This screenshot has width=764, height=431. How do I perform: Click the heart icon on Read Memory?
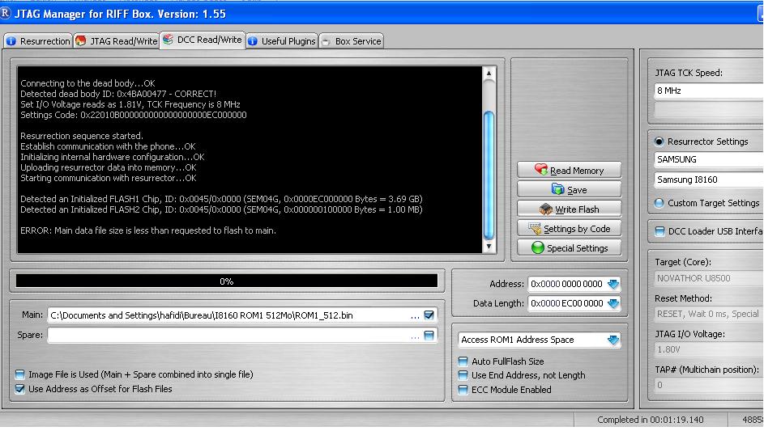pyautogui.click(x=541, y=169)
